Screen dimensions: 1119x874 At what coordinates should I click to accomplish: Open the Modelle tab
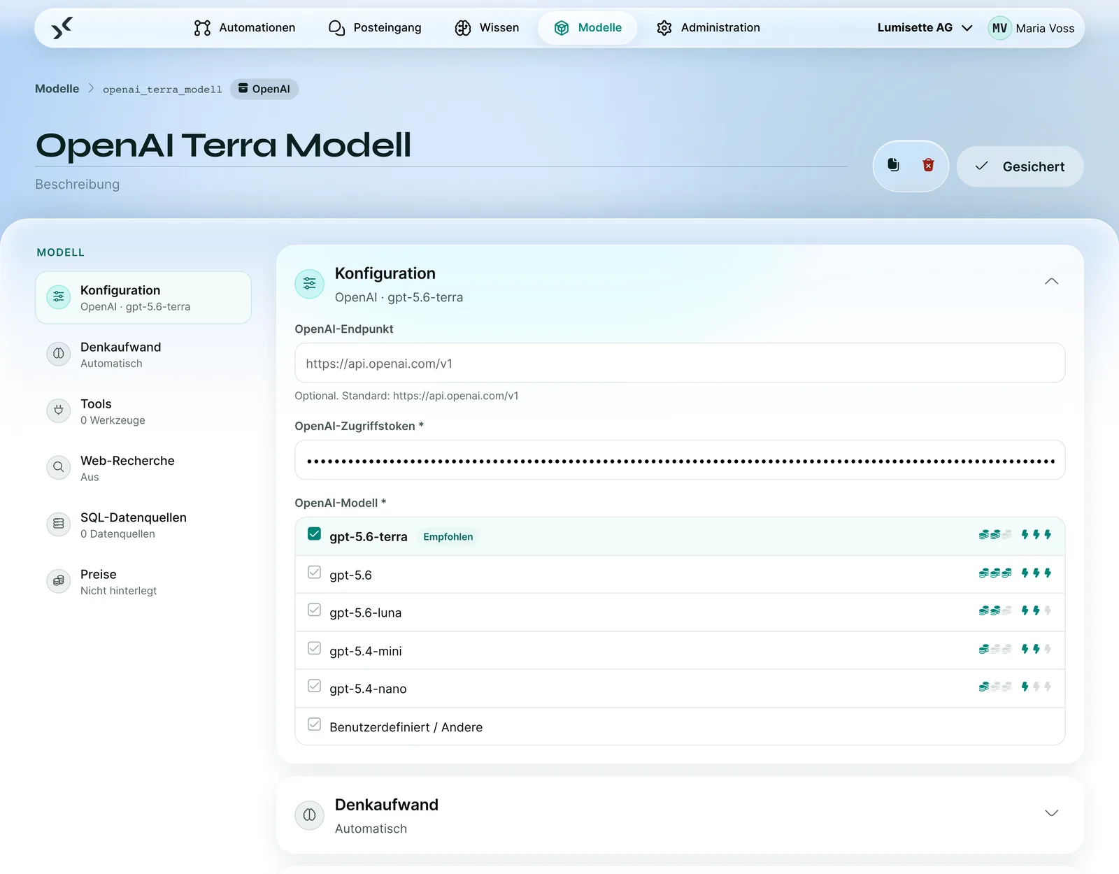click(587, 28)
